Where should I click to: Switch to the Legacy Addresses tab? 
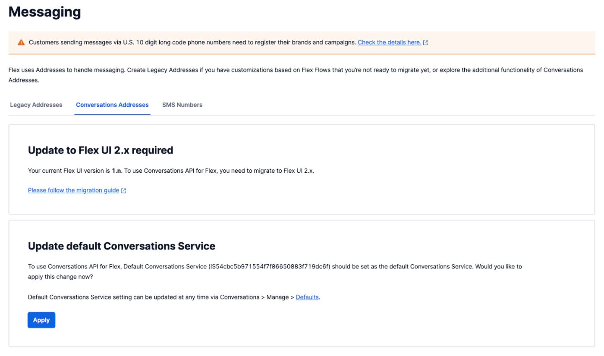[36, 105]
